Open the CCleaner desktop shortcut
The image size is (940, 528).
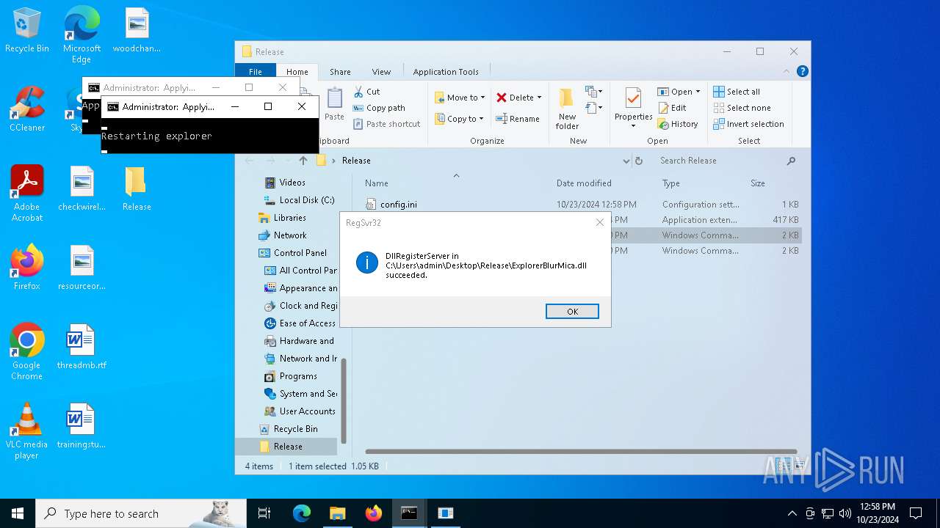27,109
